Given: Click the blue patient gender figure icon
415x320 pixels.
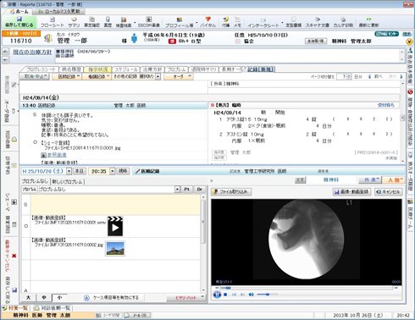Looking at the screenshot, I should [135, 38].
